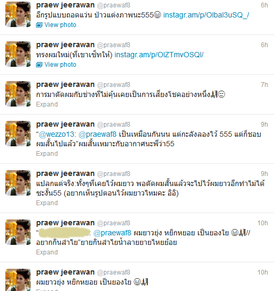274x291 pixels.
Task: Expand the tweet quoting @wezzo13
Action: pyautogui.click(x=47, y=154)
